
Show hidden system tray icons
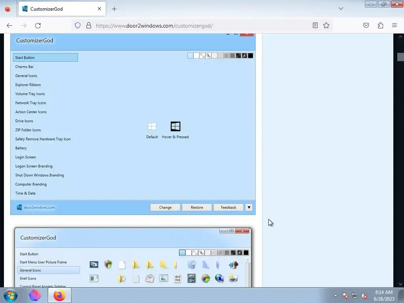[x=335, y=296]
